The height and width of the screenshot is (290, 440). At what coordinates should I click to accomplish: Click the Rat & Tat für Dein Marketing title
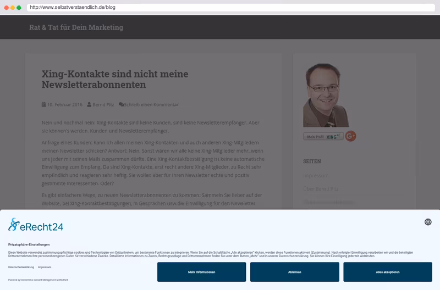click(x=76, y=27)
